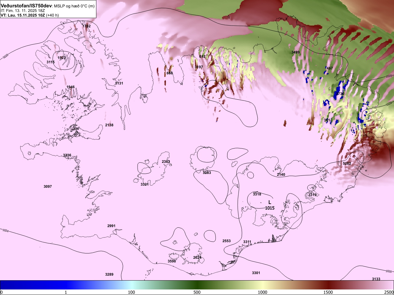Select the VT: Lau. 15.11.2025 10Z line

point(23,15)
